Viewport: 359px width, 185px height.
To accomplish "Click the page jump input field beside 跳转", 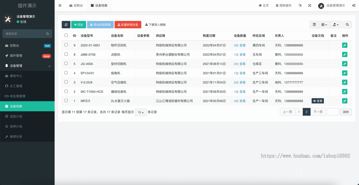I will 333,112.
